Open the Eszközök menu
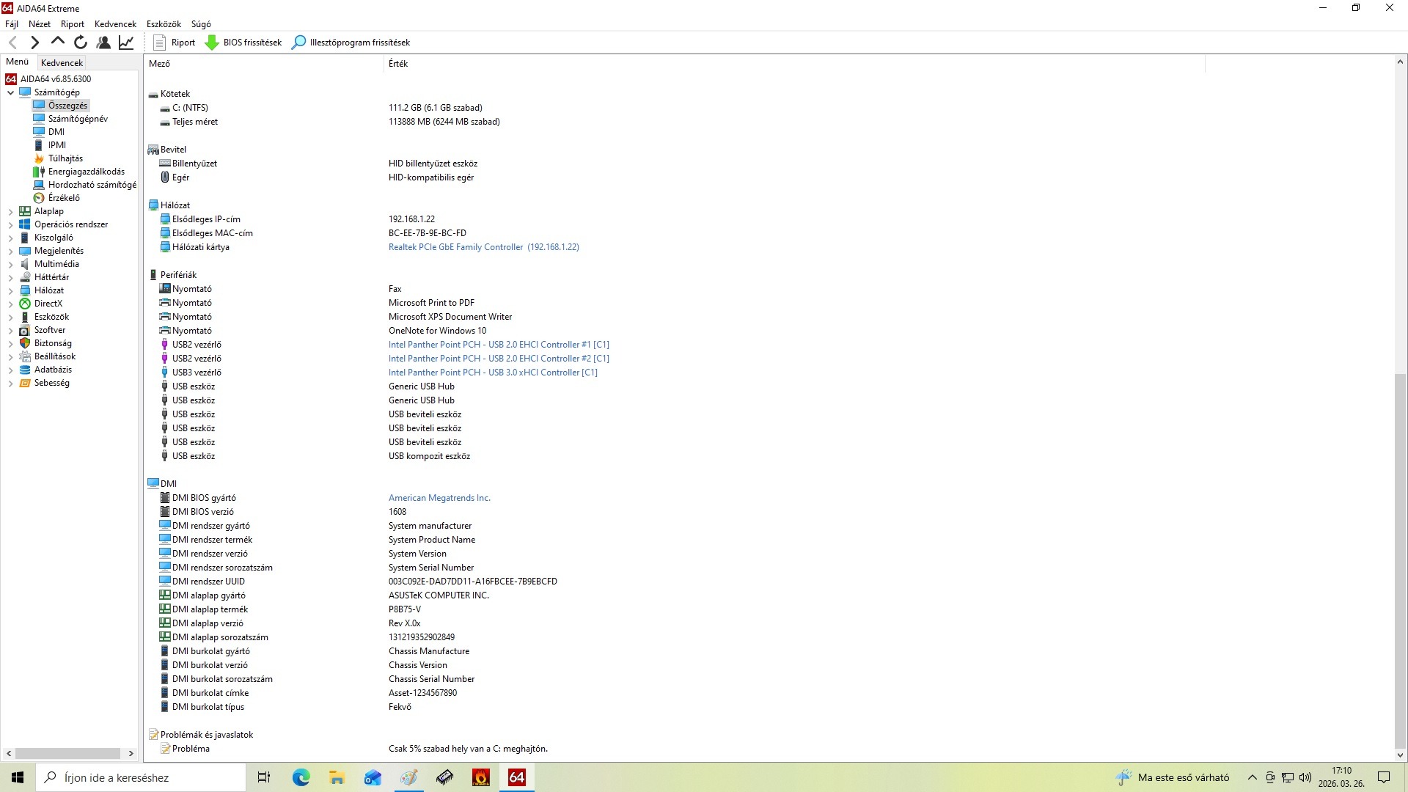The width and height of the screenshot is (1408, 792). point(164,24)
